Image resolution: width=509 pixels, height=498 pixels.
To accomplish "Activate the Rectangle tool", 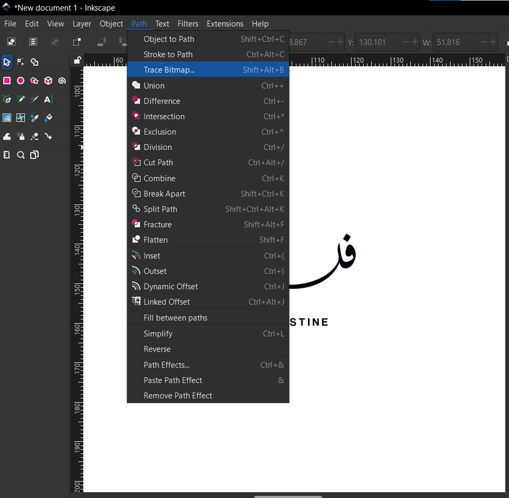I will [7, 80].
